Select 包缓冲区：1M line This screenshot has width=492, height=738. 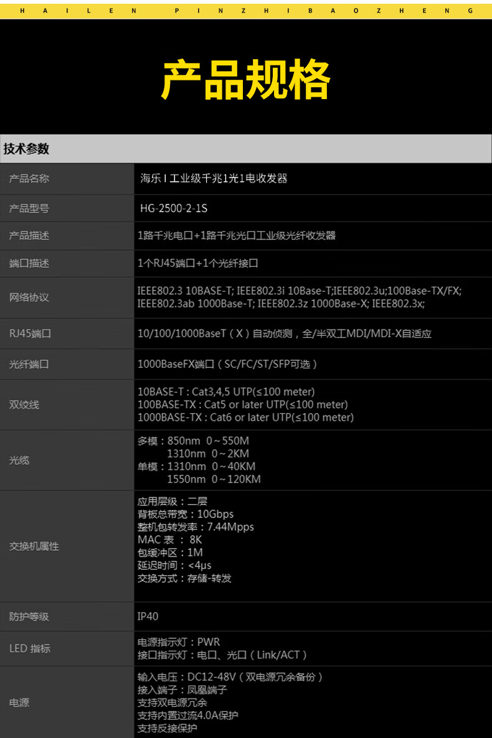pyautogui.click(x=170, y=552)
